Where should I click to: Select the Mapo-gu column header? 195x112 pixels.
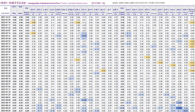[x=65, y=11]
